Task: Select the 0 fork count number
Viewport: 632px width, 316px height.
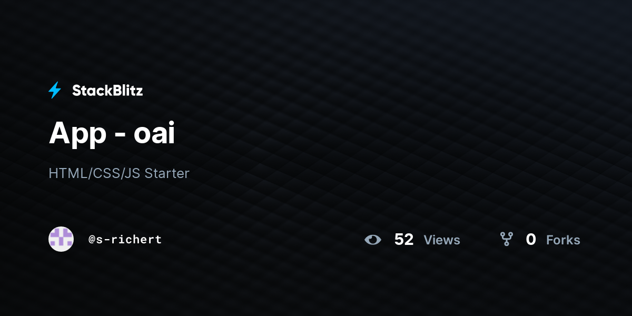Action: point(531,240)
